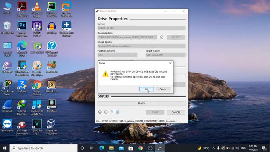Open the Recycle Bin icon
Screen dimensions: 270x152
coord(7,27)
